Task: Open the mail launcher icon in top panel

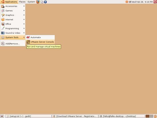Action: coord(42,2)
